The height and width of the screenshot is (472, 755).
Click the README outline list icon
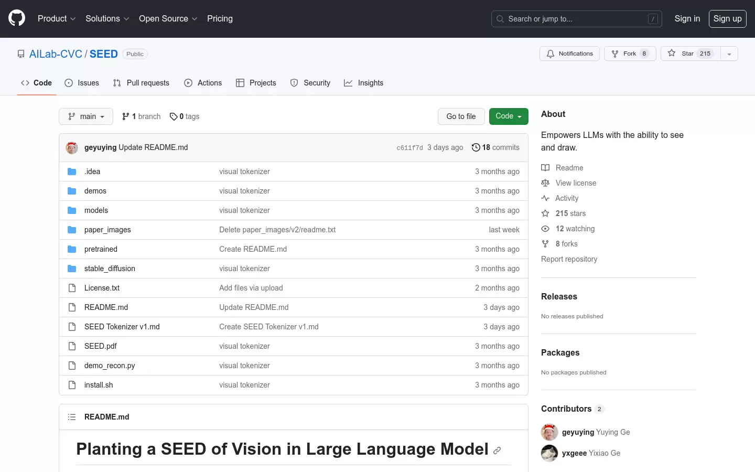point(72,417)
